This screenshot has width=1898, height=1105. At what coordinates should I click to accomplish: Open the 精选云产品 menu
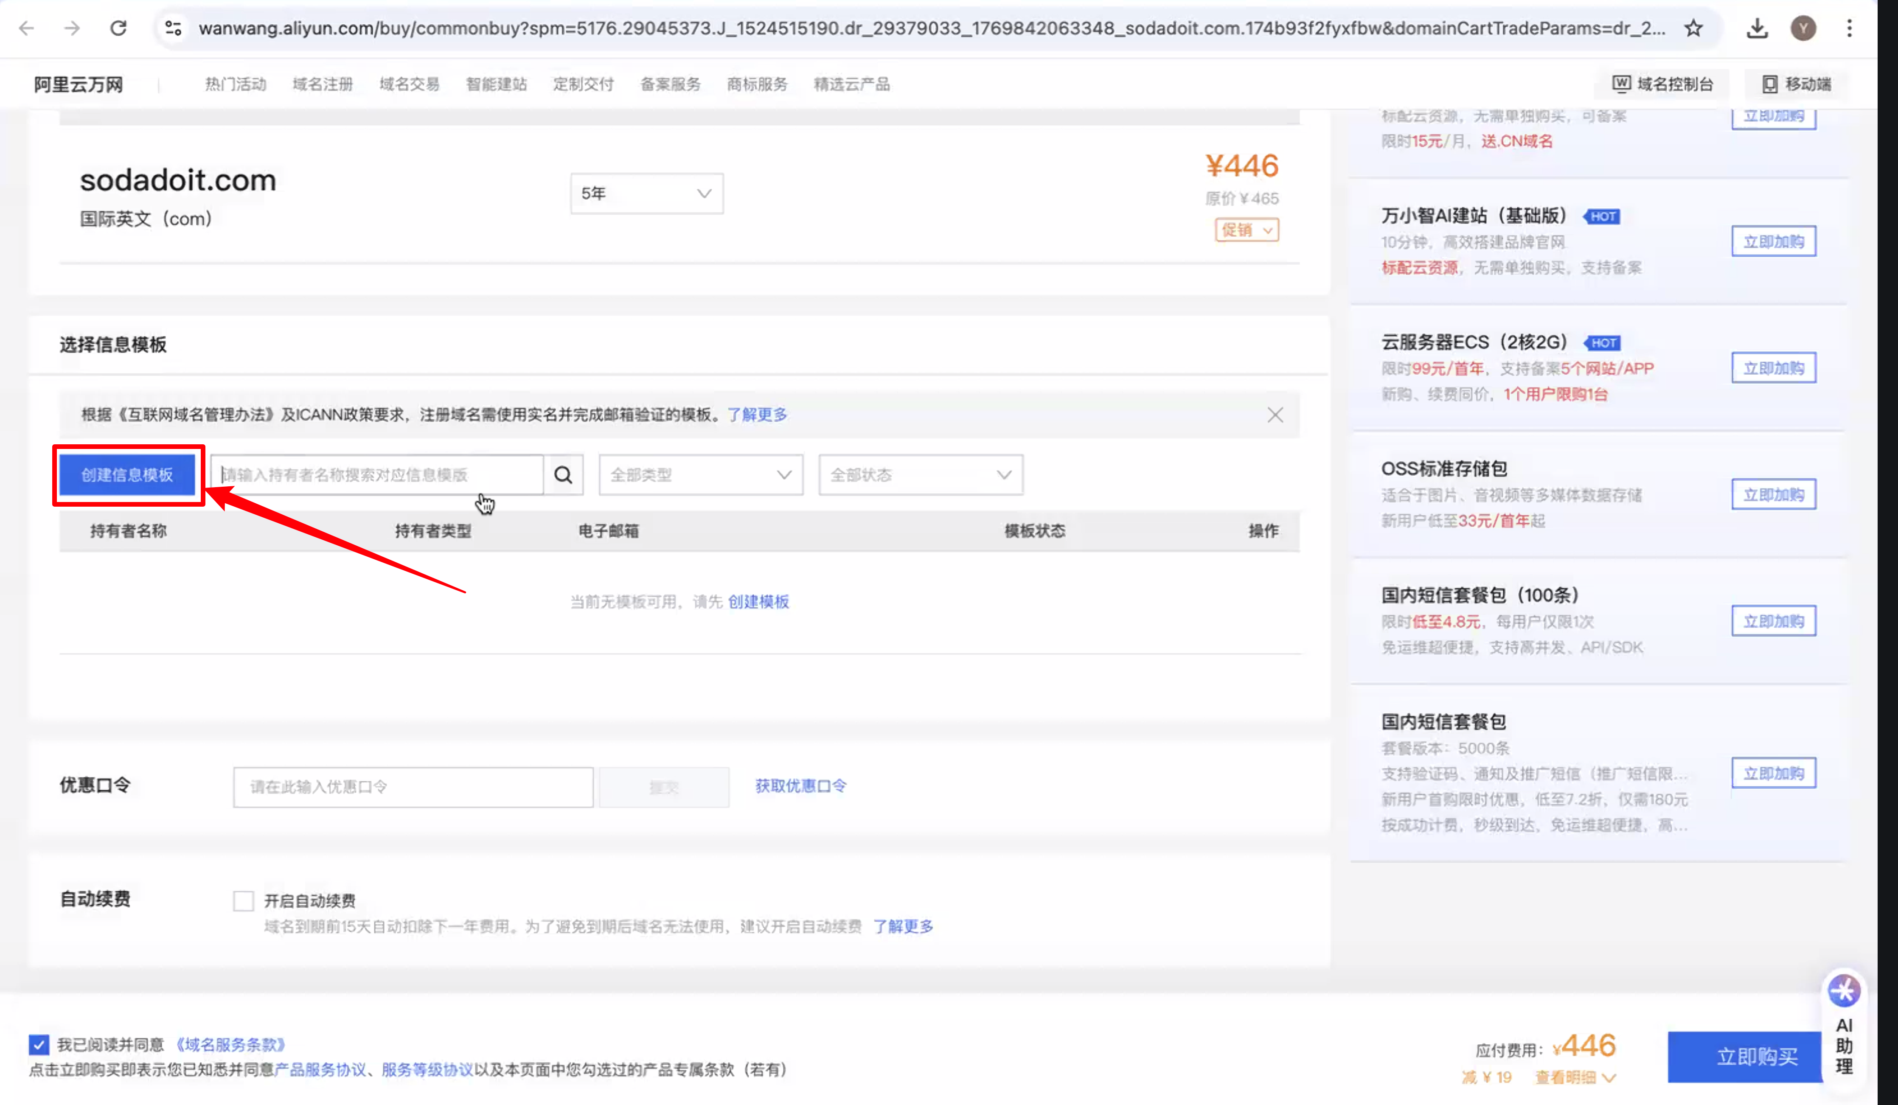pos(852,84)
